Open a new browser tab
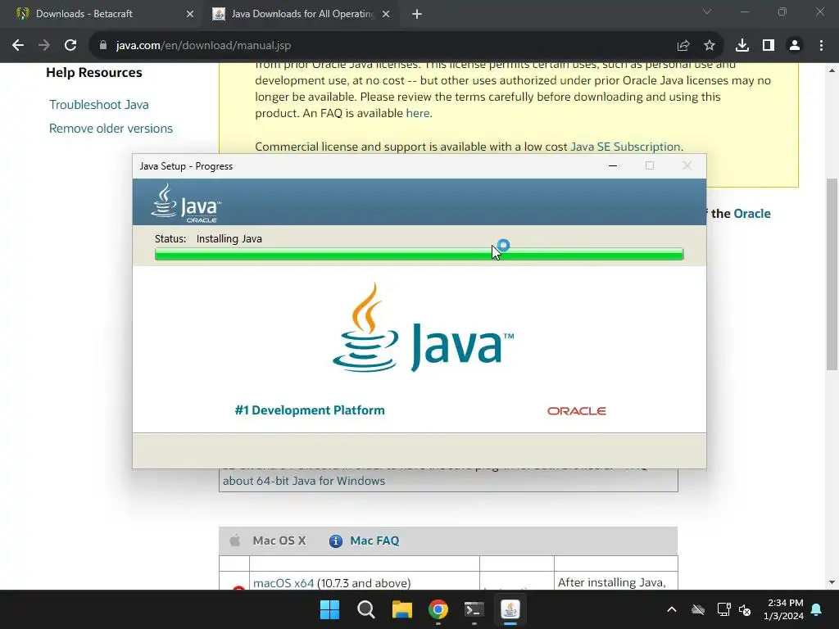 pos(417,15)
